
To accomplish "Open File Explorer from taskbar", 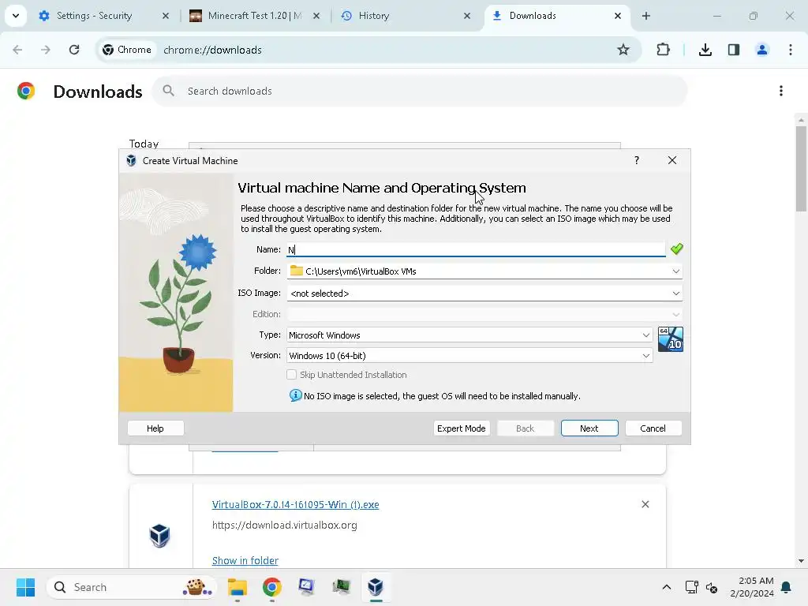I will click(x=238, y=587).
